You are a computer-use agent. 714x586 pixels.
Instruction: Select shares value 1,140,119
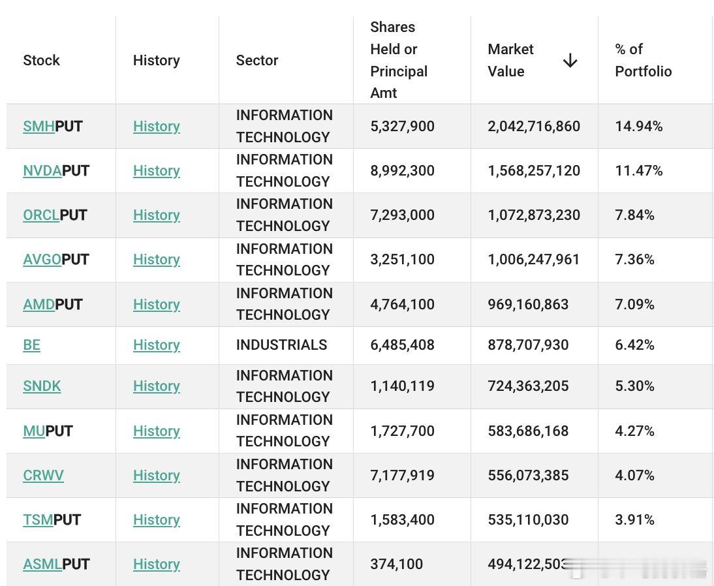403,386
